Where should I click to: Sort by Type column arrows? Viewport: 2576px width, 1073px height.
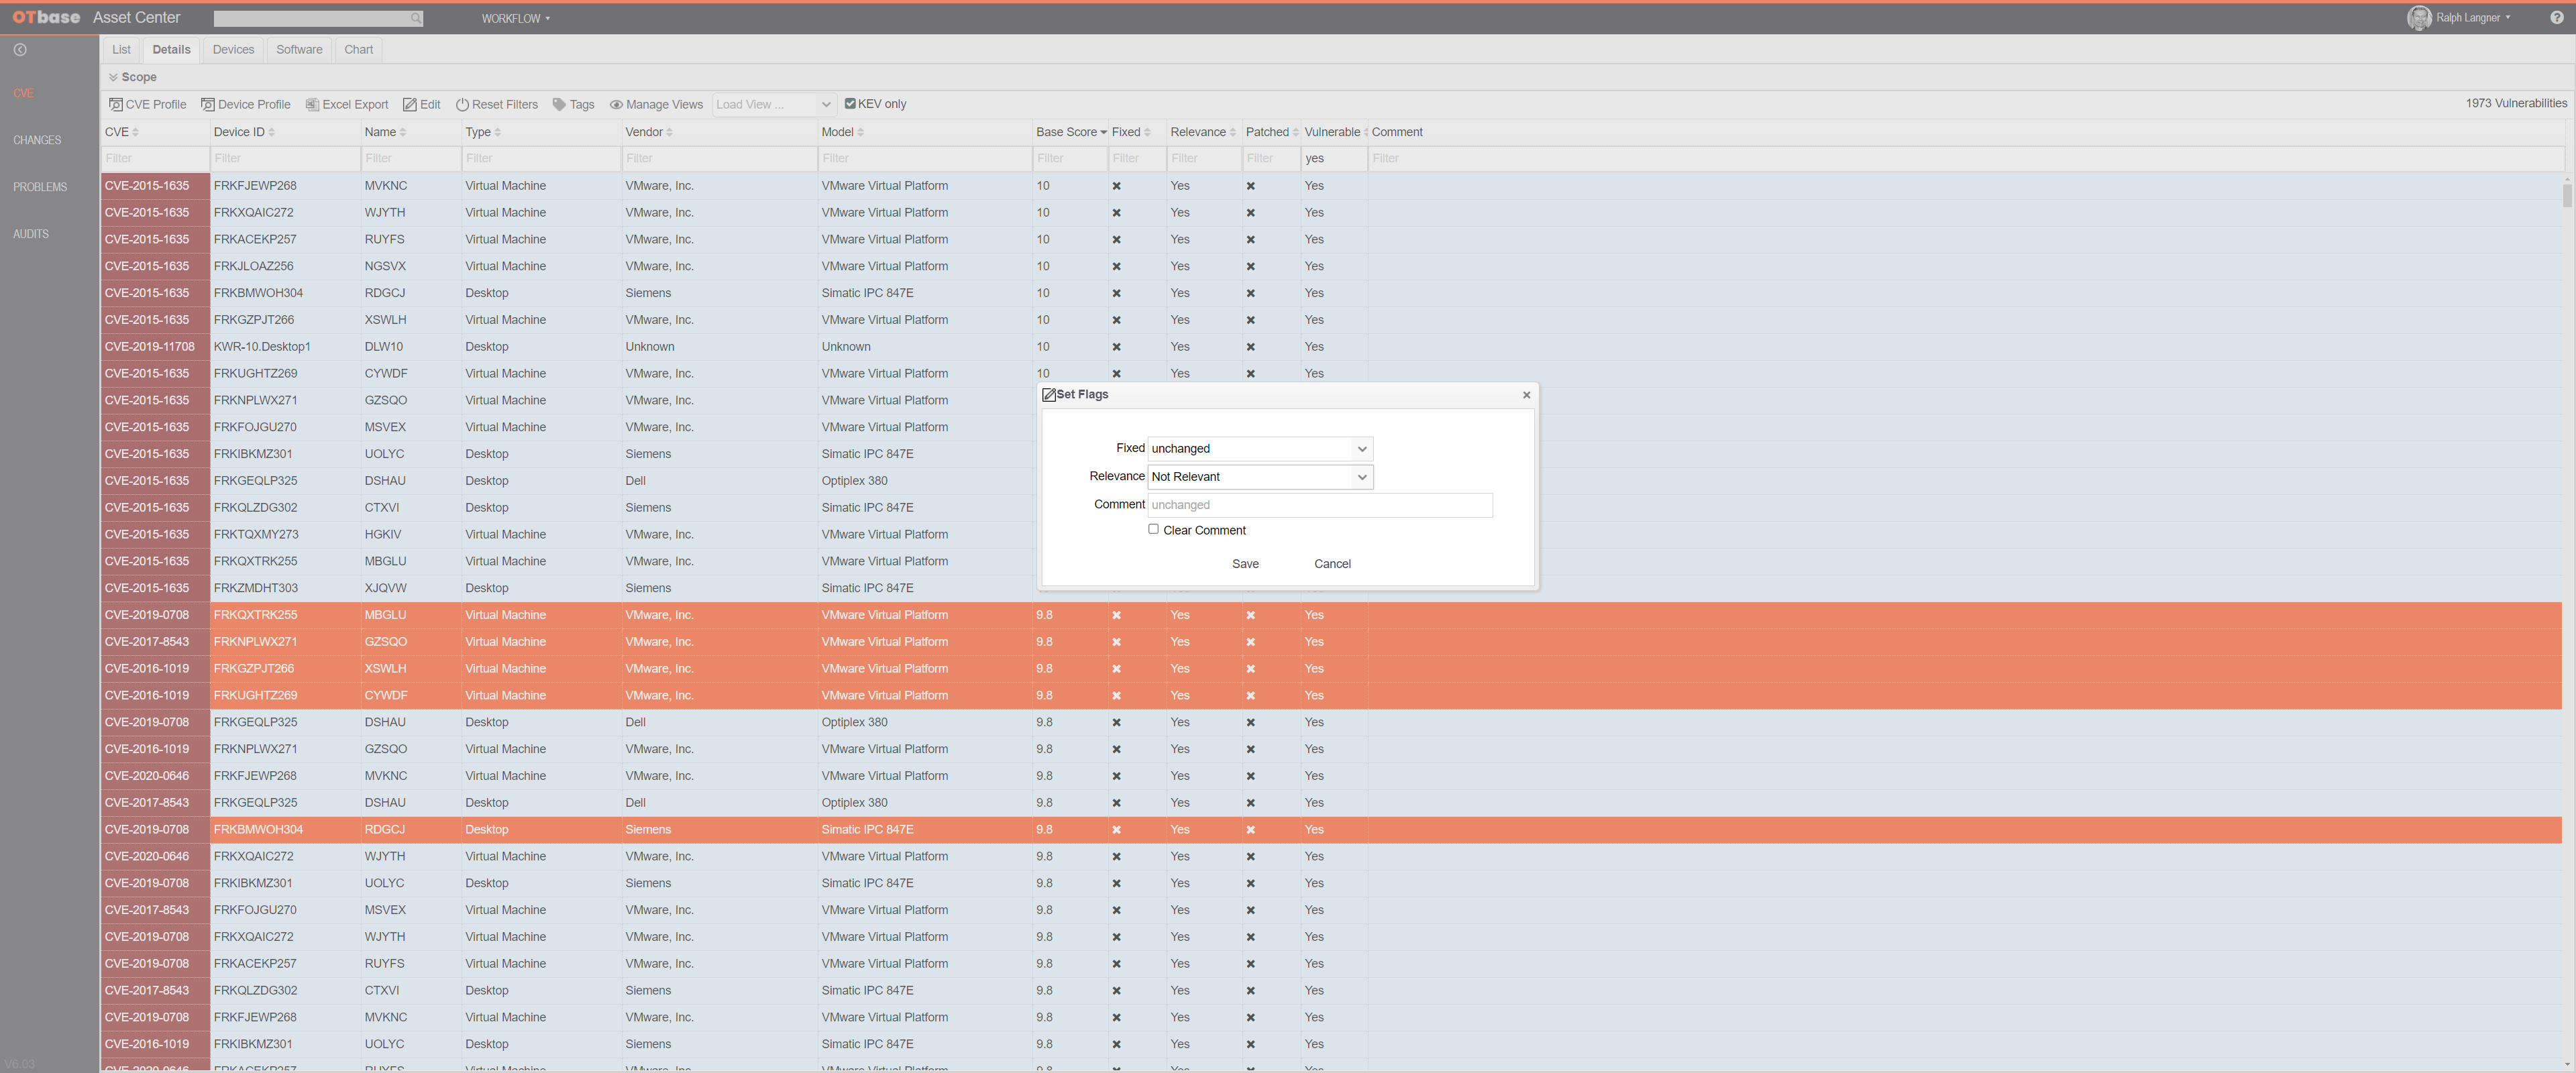[x=497, y=132]
